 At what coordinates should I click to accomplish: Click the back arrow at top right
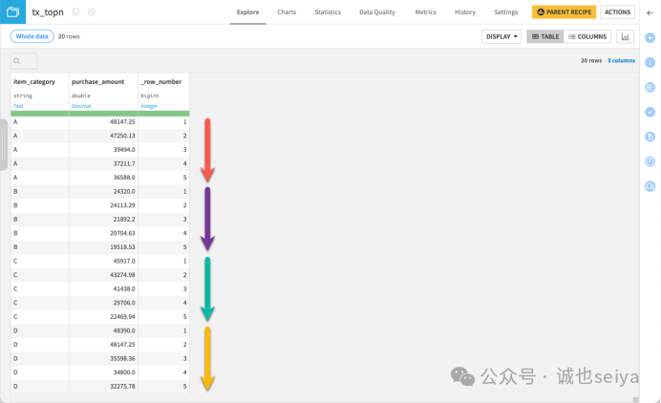coord(650,12)
